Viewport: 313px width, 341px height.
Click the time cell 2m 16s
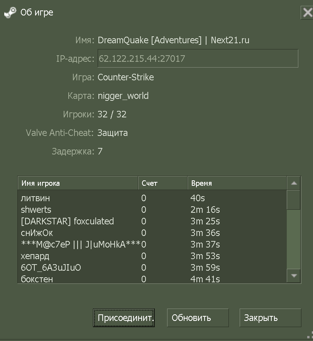pos(205,210)
